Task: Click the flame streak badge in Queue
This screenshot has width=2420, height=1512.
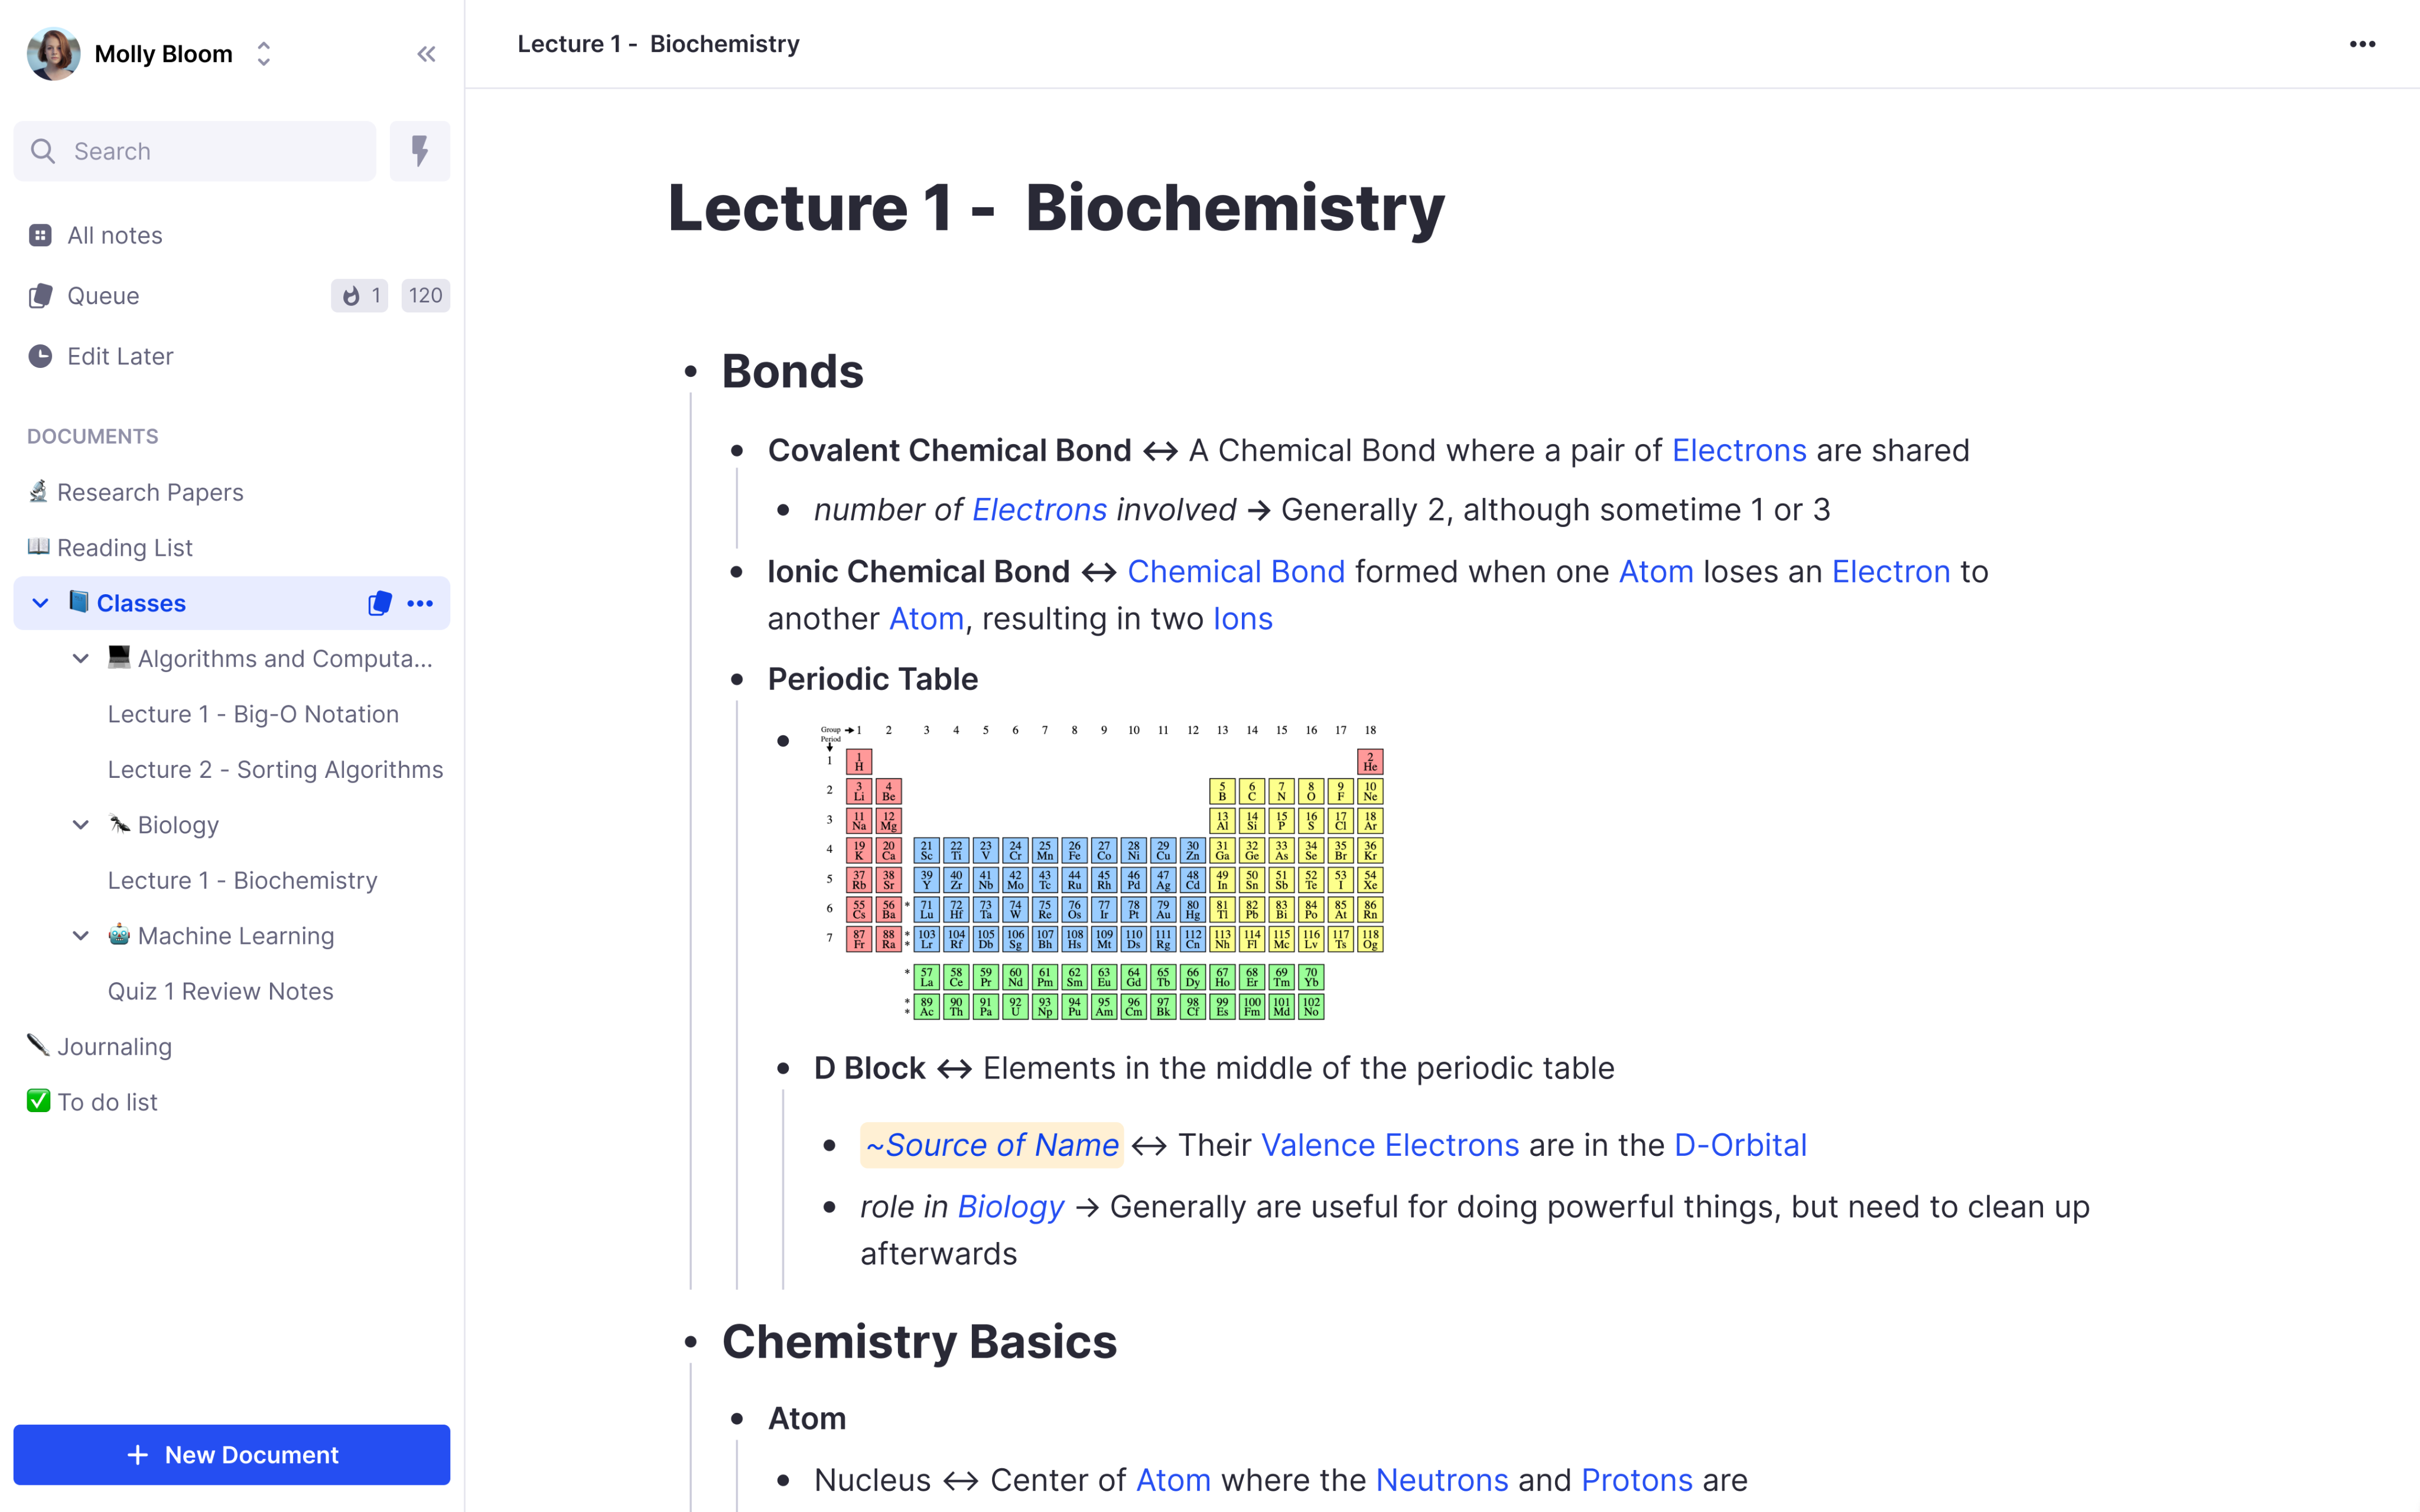Action: coord(360,296)
